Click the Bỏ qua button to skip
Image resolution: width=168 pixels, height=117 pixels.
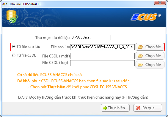147,108
